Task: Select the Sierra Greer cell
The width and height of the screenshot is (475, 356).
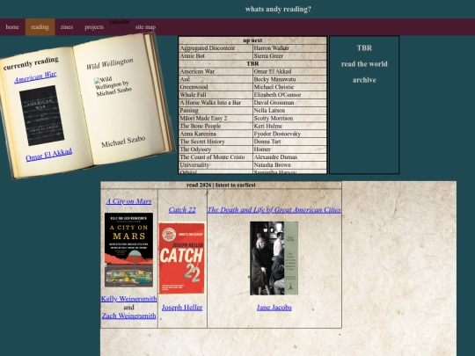Action: tap(289, 56)
